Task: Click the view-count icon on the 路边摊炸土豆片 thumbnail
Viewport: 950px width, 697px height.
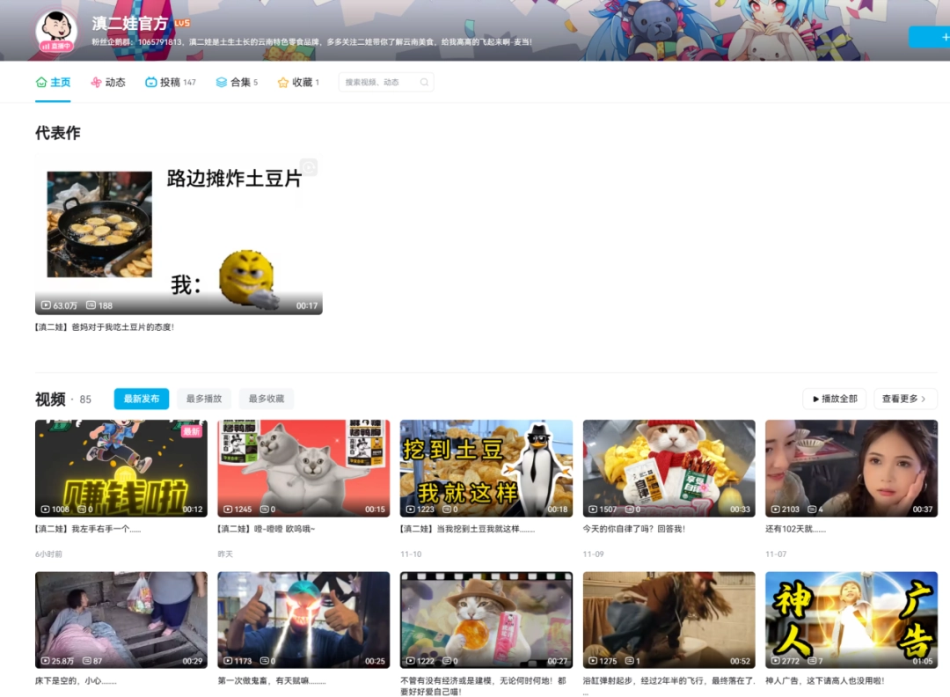Action: point(45,304)
